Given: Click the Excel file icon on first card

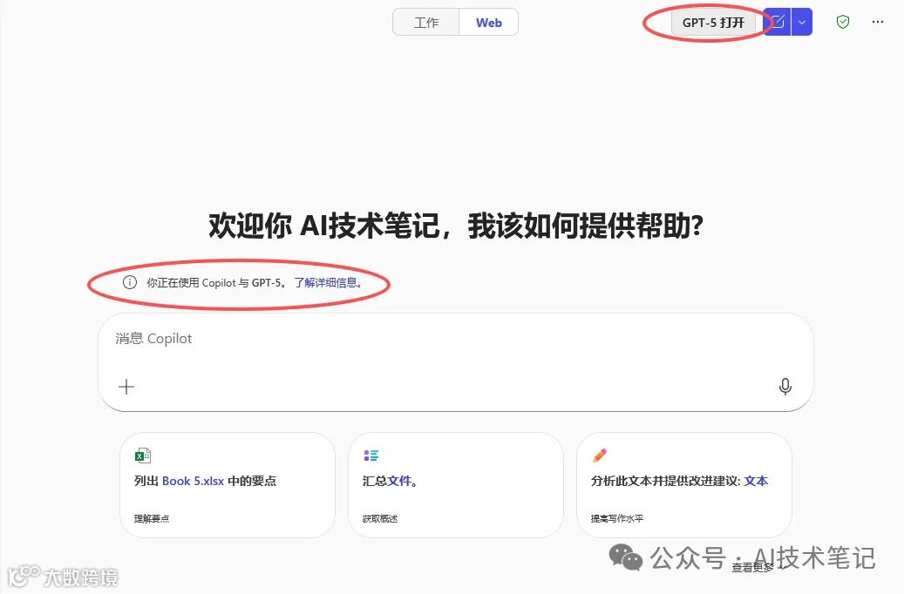Looking at the screenshot, I should (x=142, y=456).
